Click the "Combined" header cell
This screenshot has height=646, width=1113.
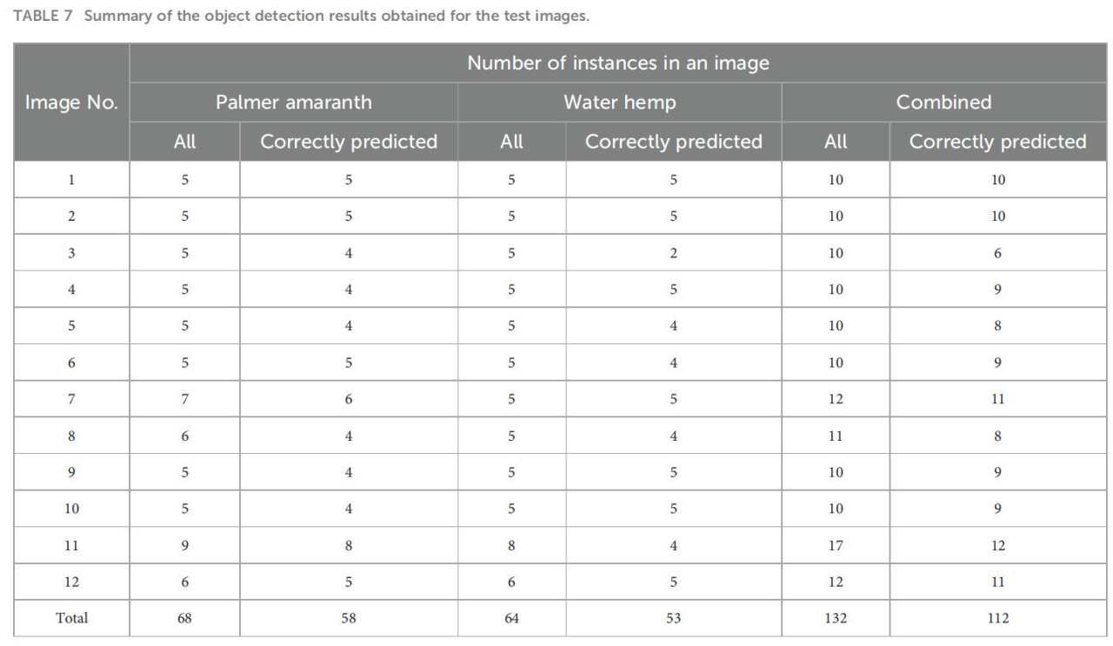point(943,103)
